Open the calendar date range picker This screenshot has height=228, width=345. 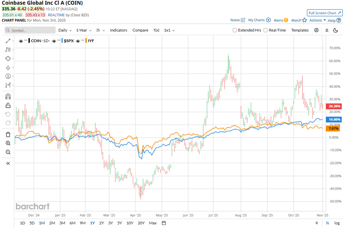tap(164, 223)
